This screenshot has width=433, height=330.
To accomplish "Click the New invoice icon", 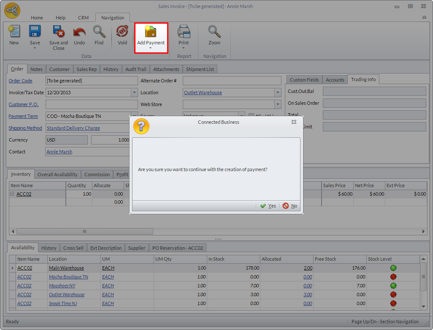I will (x=14, y=32).
